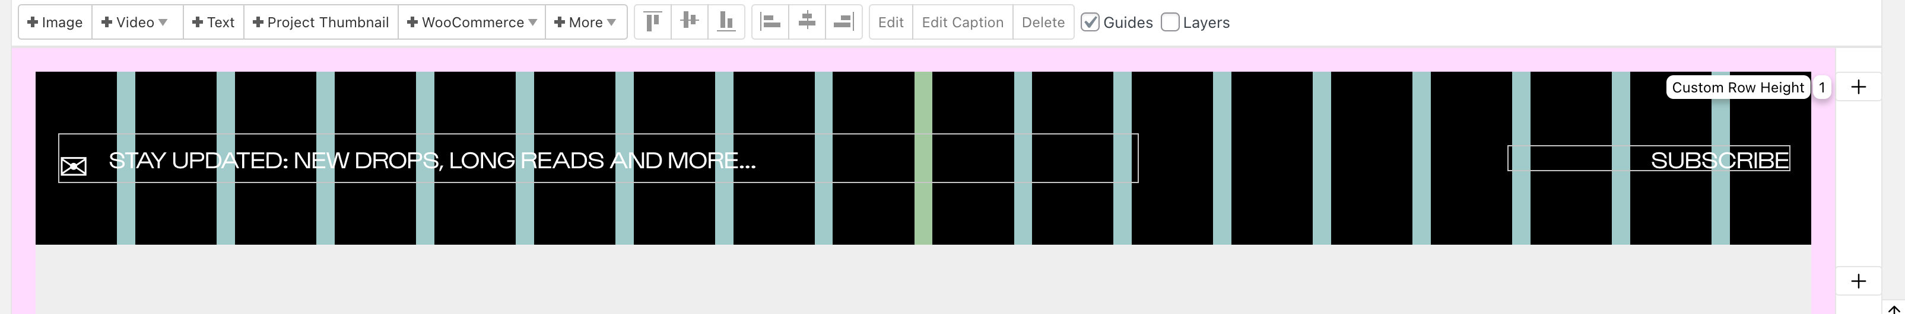
Task: Add a row with the lower plus button
Action: pos(1858,281)
